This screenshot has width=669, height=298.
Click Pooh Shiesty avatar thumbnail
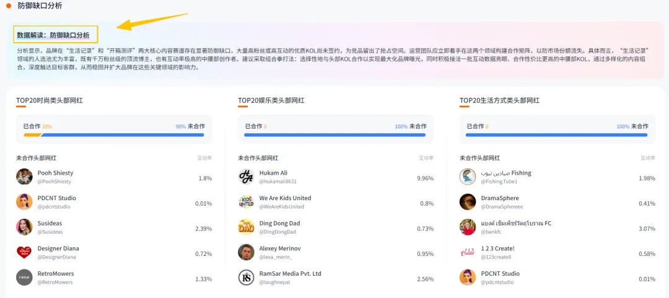click(24, 177)
